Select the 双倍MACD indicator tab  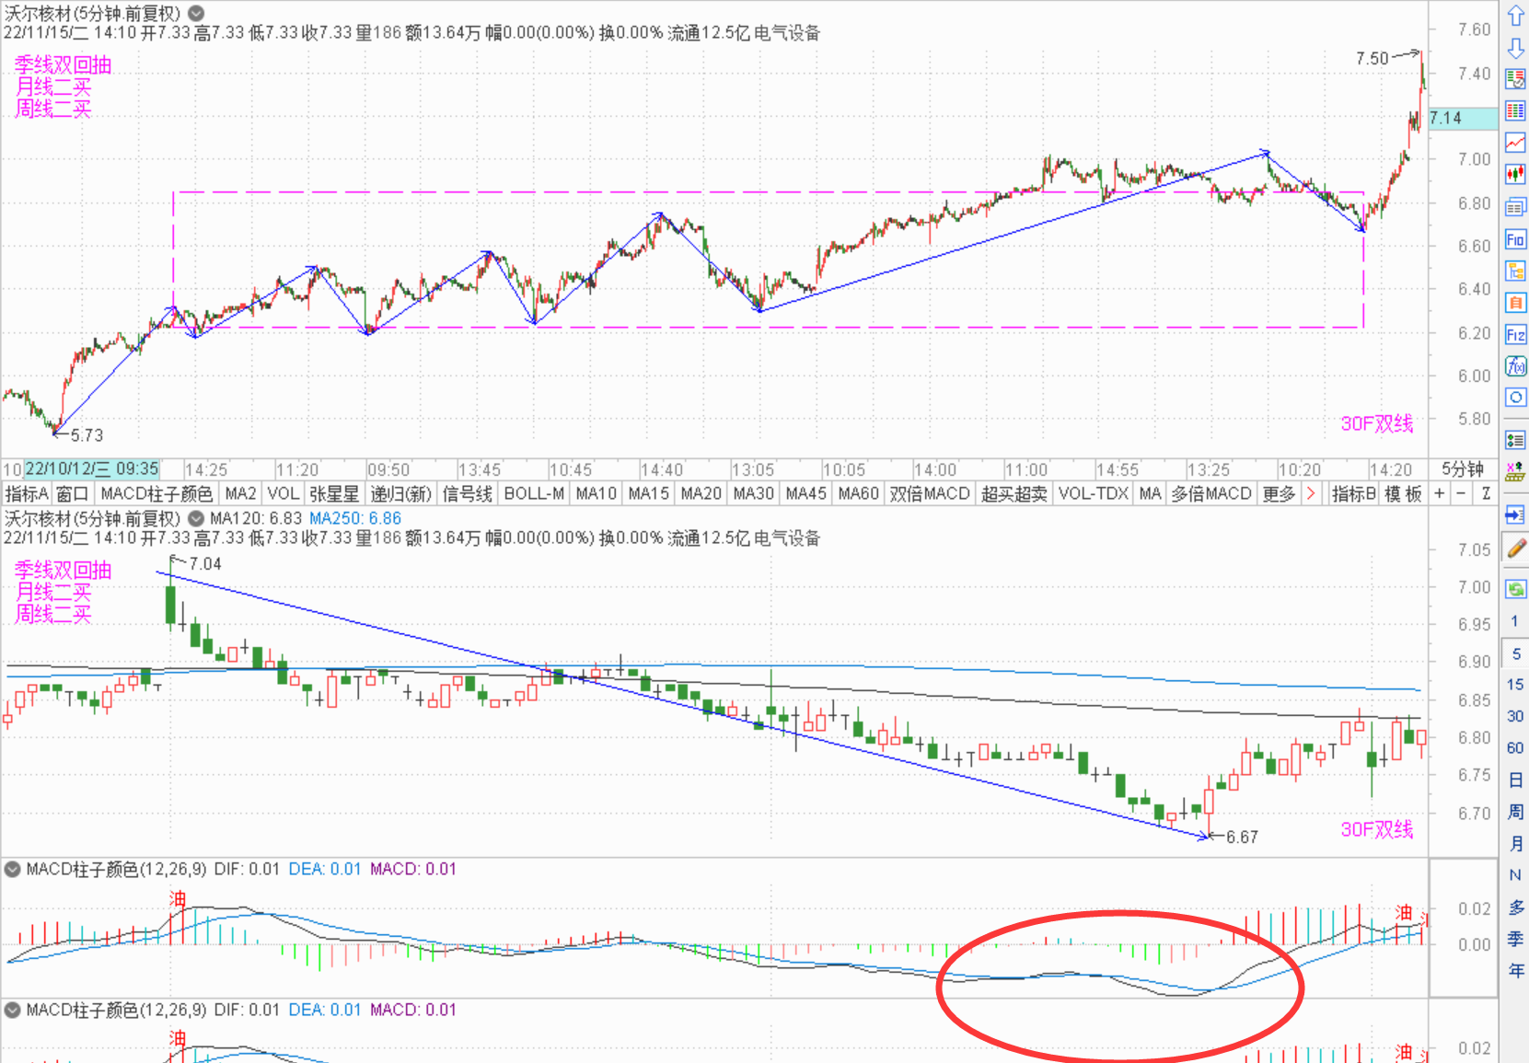[930, 493]
